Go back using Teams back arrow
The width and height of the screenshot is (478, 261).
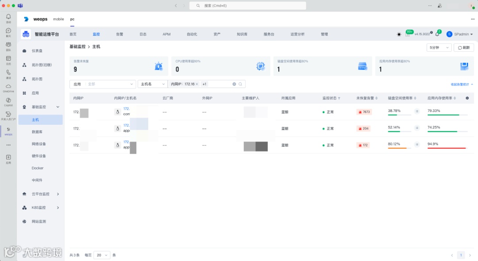[176, 5]
